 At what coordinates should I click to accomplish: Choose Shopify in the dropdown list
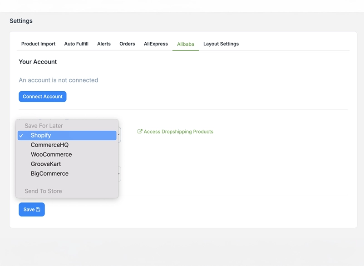point(67,135)
